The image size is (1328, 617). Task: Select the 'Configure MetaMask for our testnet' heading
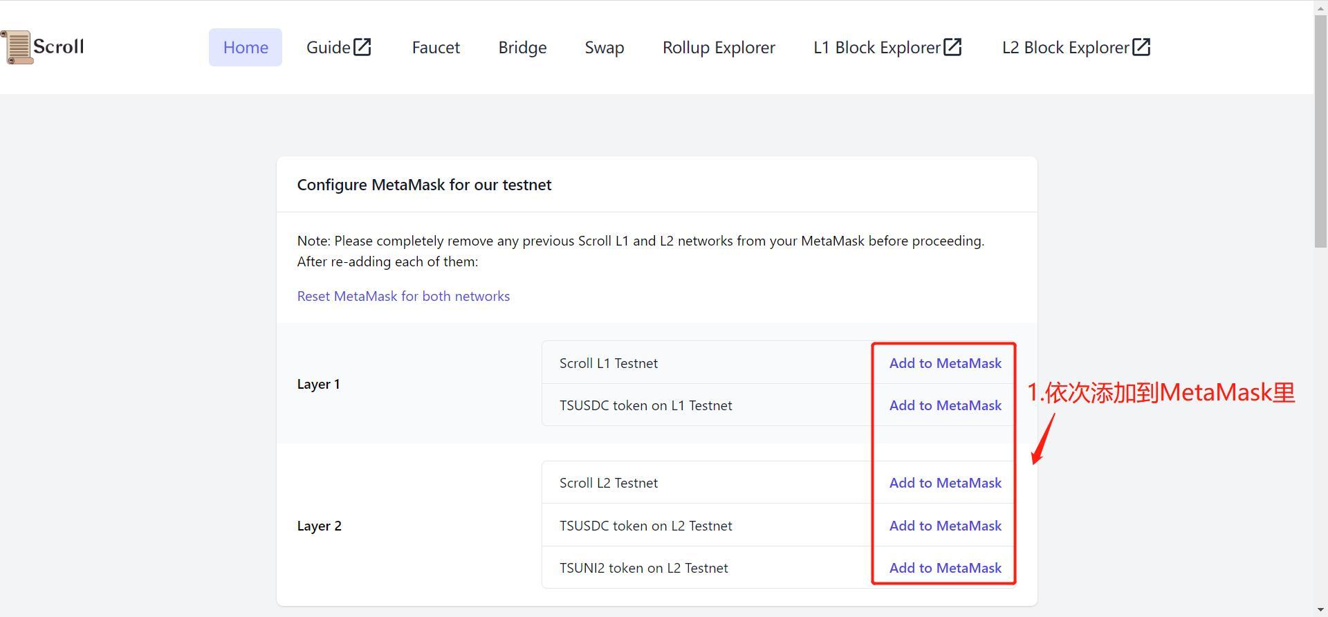(424, 185)
